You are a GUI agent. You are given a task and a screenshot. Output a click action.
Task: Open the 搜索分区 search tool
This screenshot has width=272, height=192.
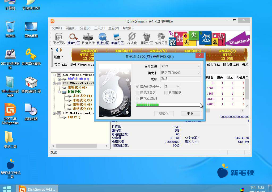point(74,39)
